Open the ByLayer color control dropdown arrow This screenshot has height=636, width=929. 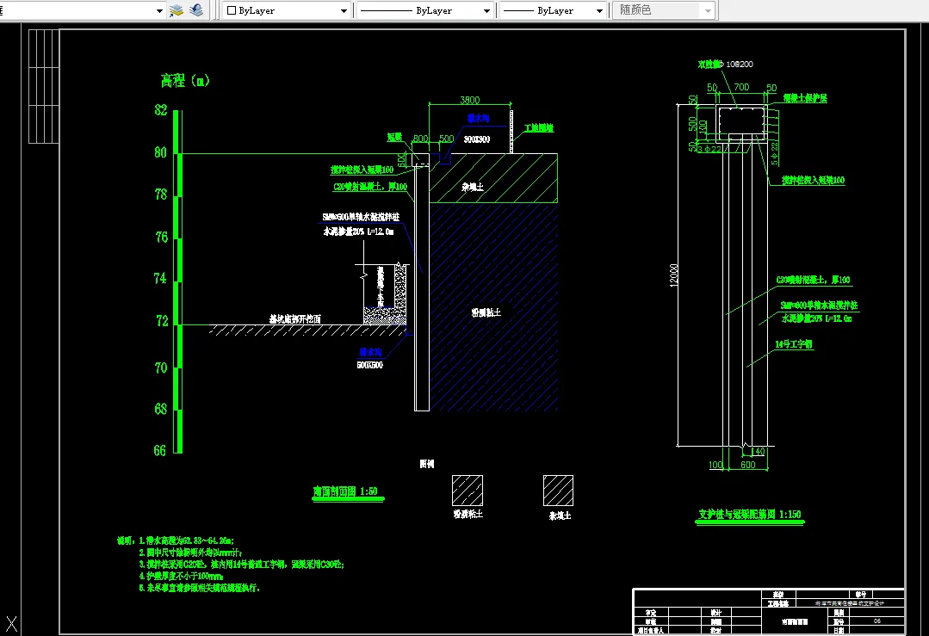point(344,10)
